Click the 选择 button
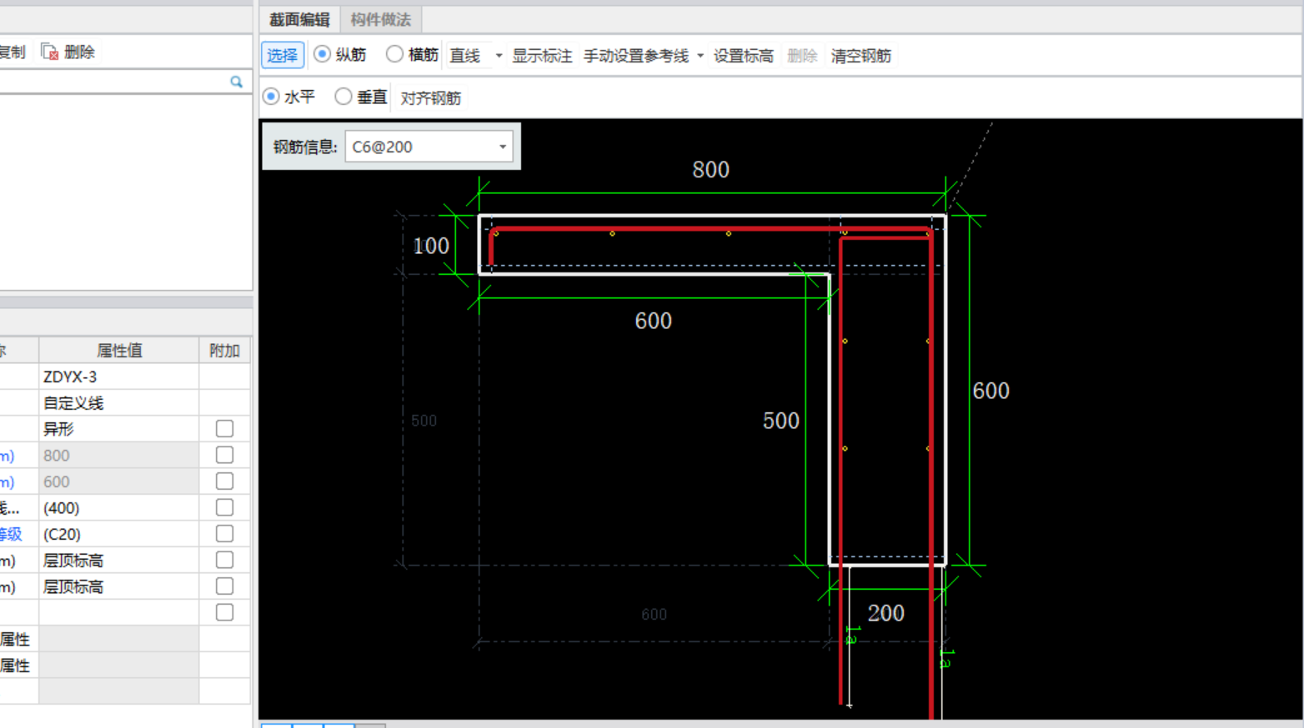 click(282, 56)
